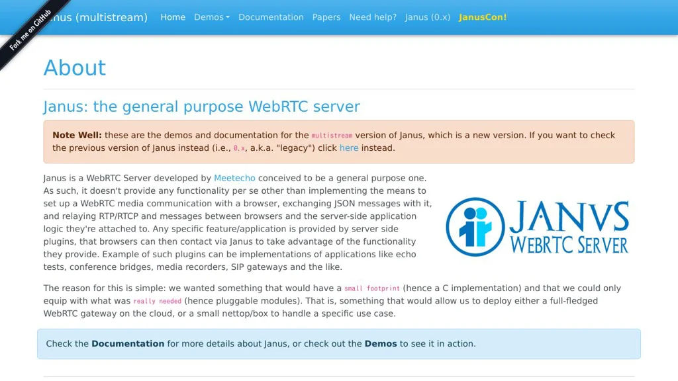This screenshot has height=381, width=678.
Task: Click the Janus WebRTC Server logo image
Action: coord(538,227)
